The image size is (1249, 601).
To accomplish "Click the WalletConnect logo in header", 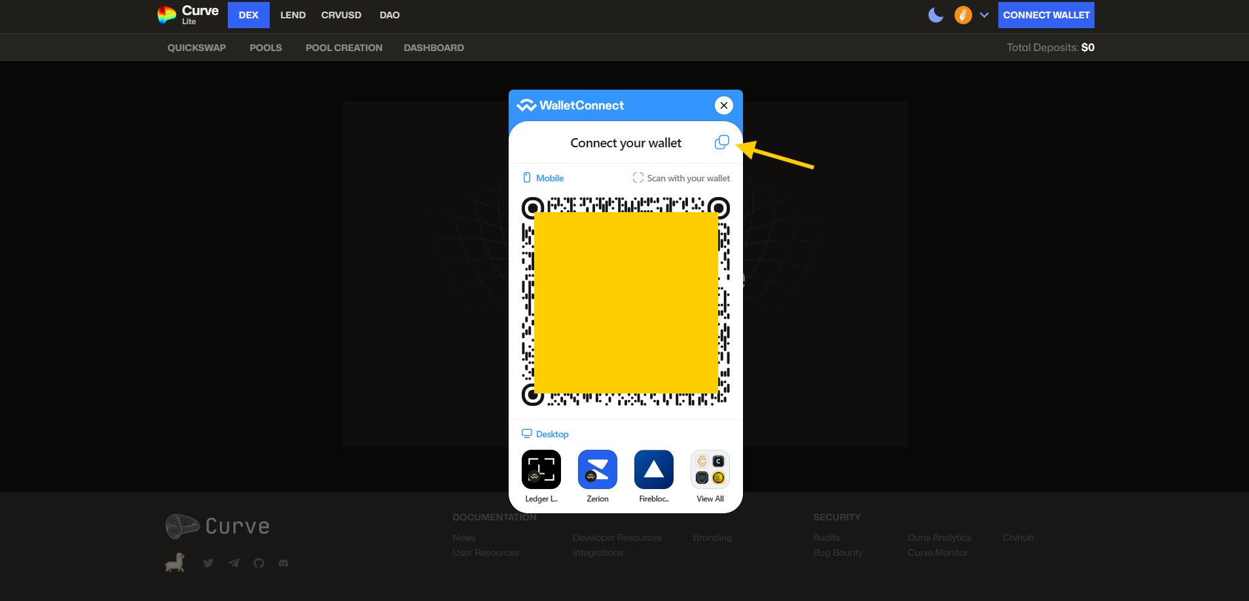I will click(570, 105).
